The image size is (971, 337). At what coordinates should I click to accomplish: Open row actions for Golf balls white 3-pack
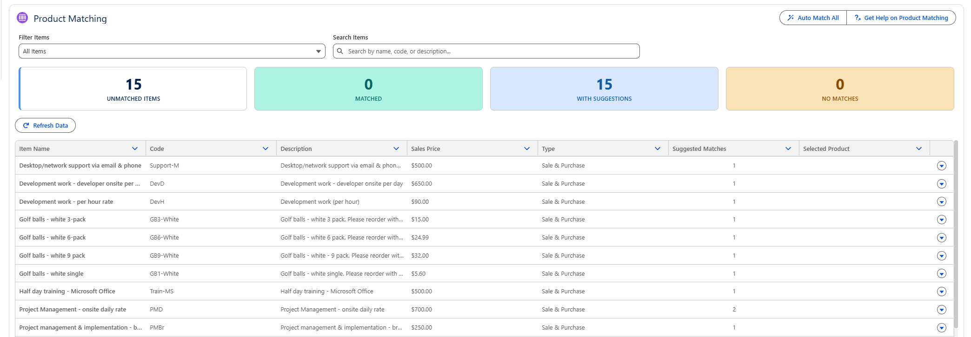(942, 220)
